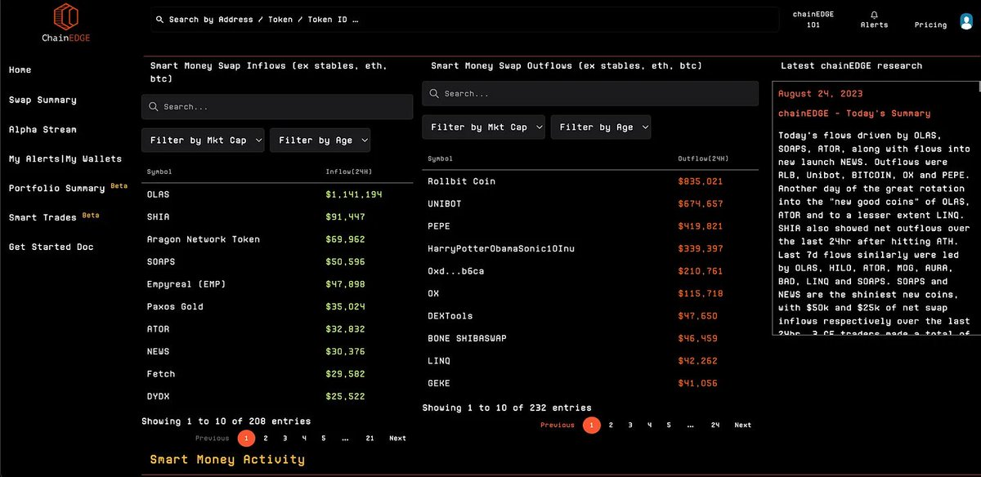Select the Paxos Gold row
Viewport: 981px width, 477px height.
coord(277,307)
